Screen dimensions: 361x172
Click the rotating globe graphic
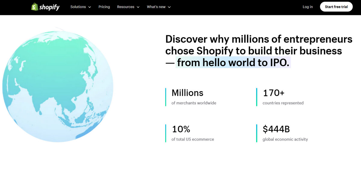click(x=58, y=86)
